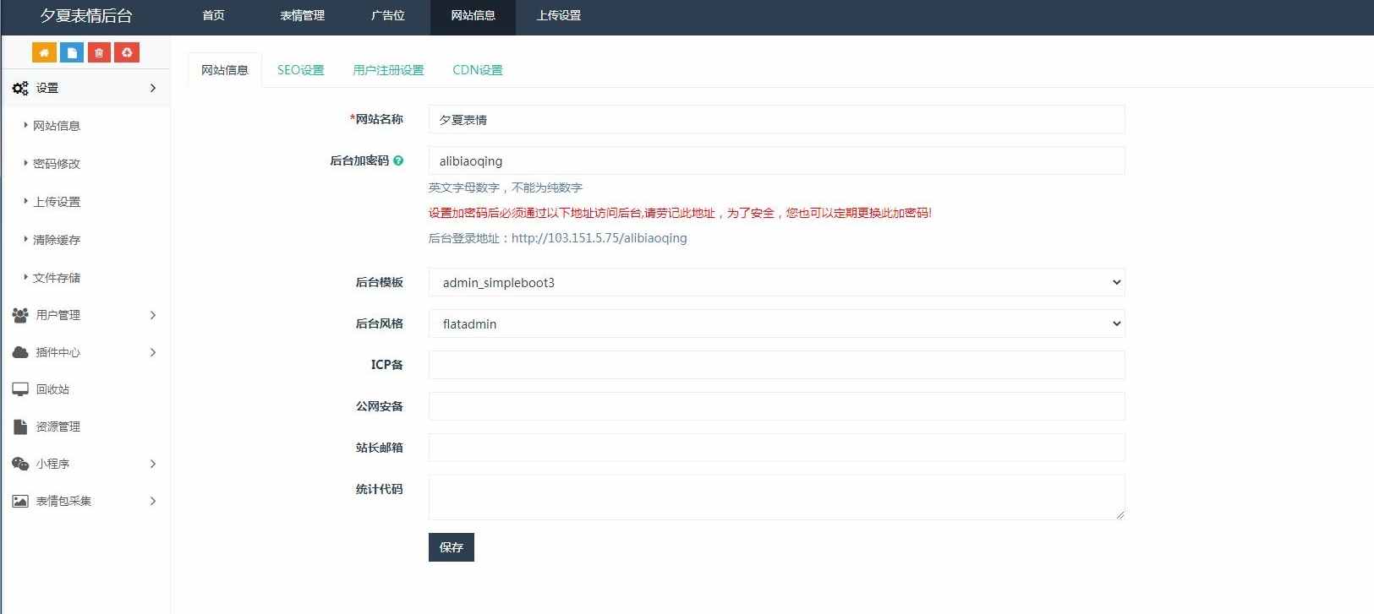Click the red trash icon button

(99, 52)
